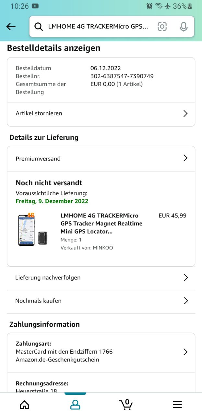Open the LMHOME 4G TRACKER product title
Viewport: 202px width, 416px height.
(101, 224)
